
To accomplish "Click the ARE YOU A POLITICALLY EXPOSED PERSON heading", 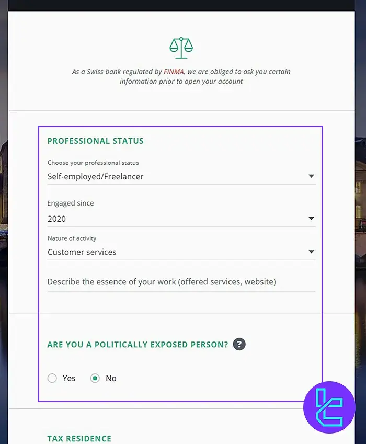I will pos(136,344).
